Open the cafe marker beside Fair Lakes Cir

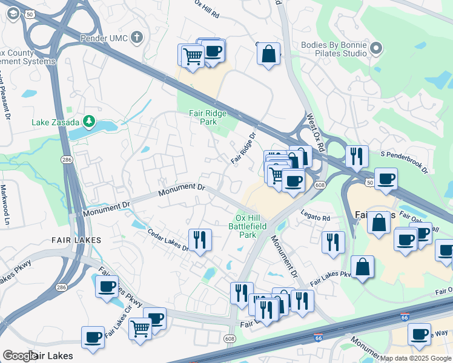(107, 286)
